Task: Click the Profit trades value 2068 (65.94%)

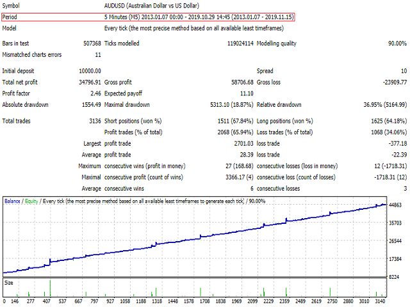Action: pos(236,132)
